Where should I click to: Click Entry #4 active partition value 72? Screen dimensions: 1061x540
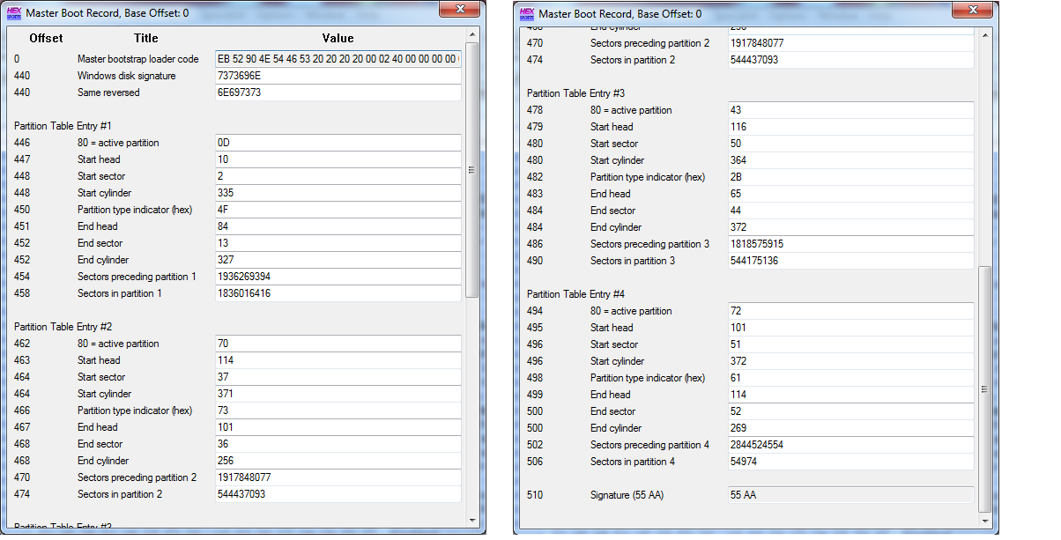850,311
